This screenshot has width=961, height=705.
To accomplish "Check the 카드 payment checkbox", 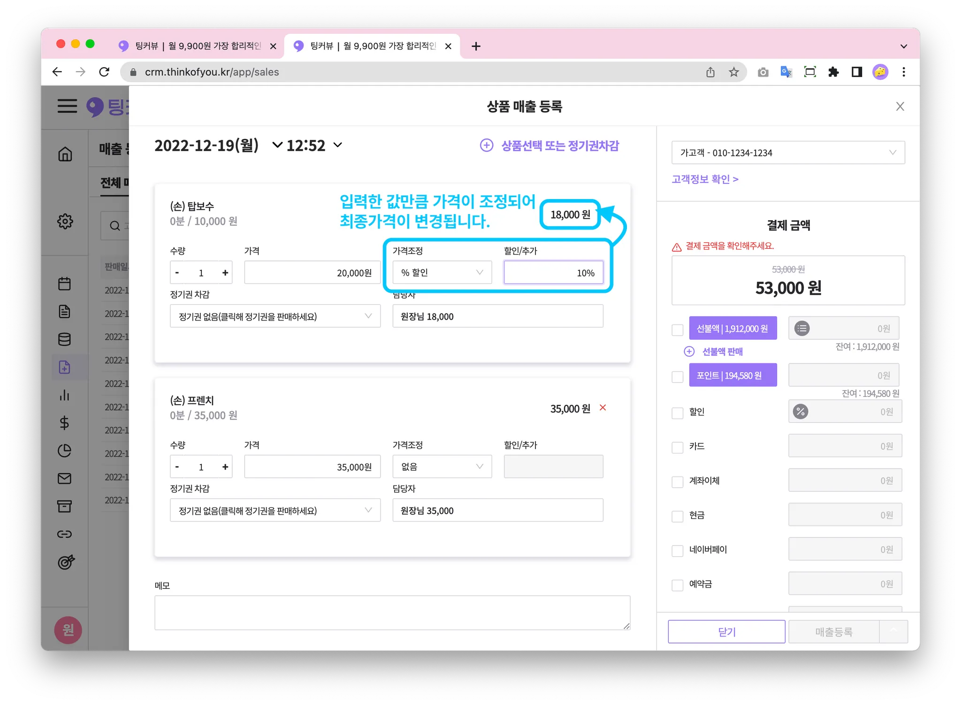I will pos(677,447).
